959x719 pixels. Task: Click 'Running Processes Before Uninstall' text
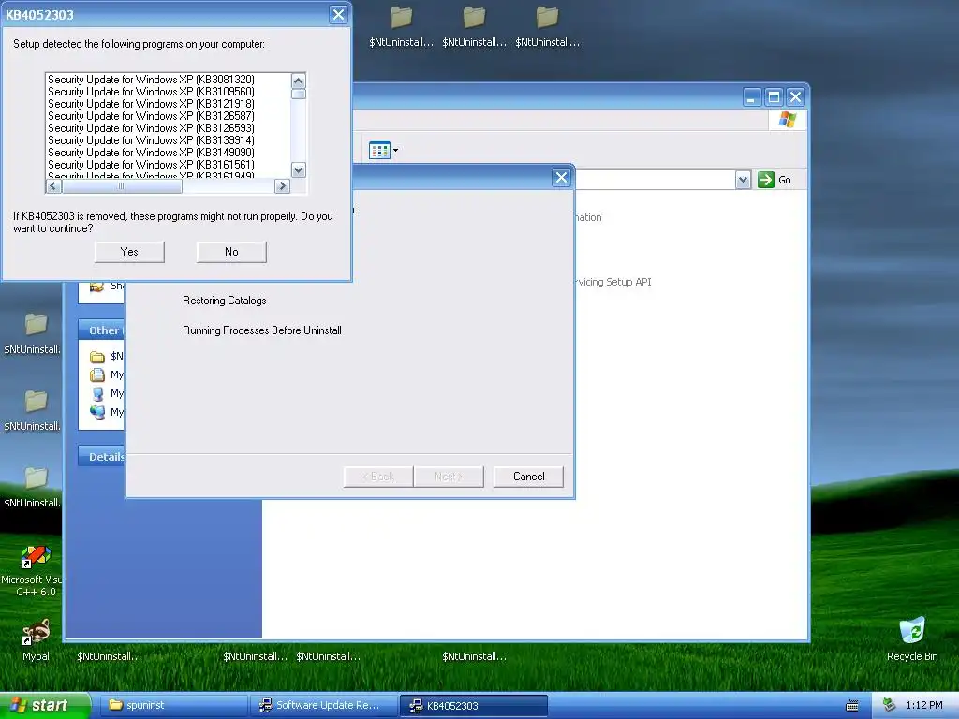pyautogui.click(x=262, y=330)
